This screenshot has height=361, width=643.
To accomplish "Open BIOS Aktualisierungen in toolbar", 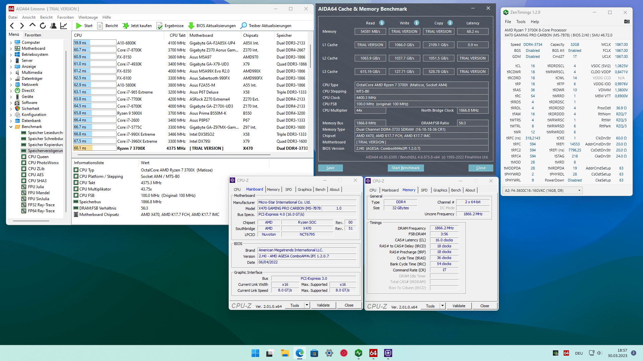I will pos(212,26).
